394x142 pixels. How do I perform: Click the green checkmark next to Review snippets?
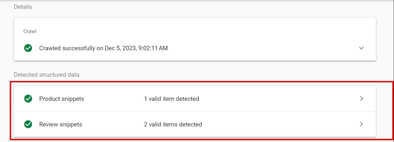click(28, 124)
